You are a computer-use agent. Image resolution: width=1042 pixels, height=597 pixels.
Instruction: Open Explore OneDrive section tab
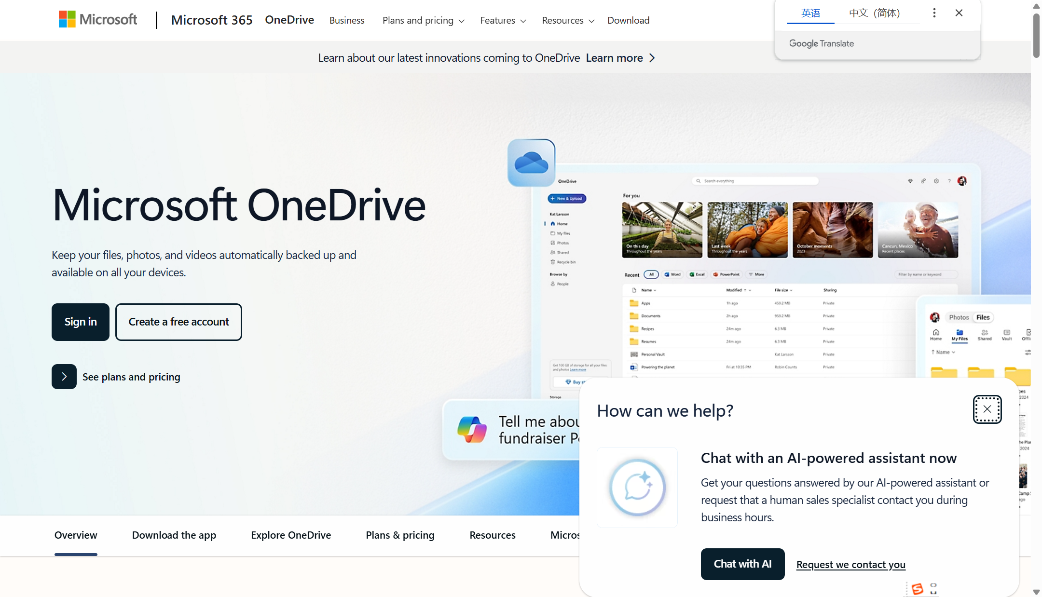tap(291, 535)
